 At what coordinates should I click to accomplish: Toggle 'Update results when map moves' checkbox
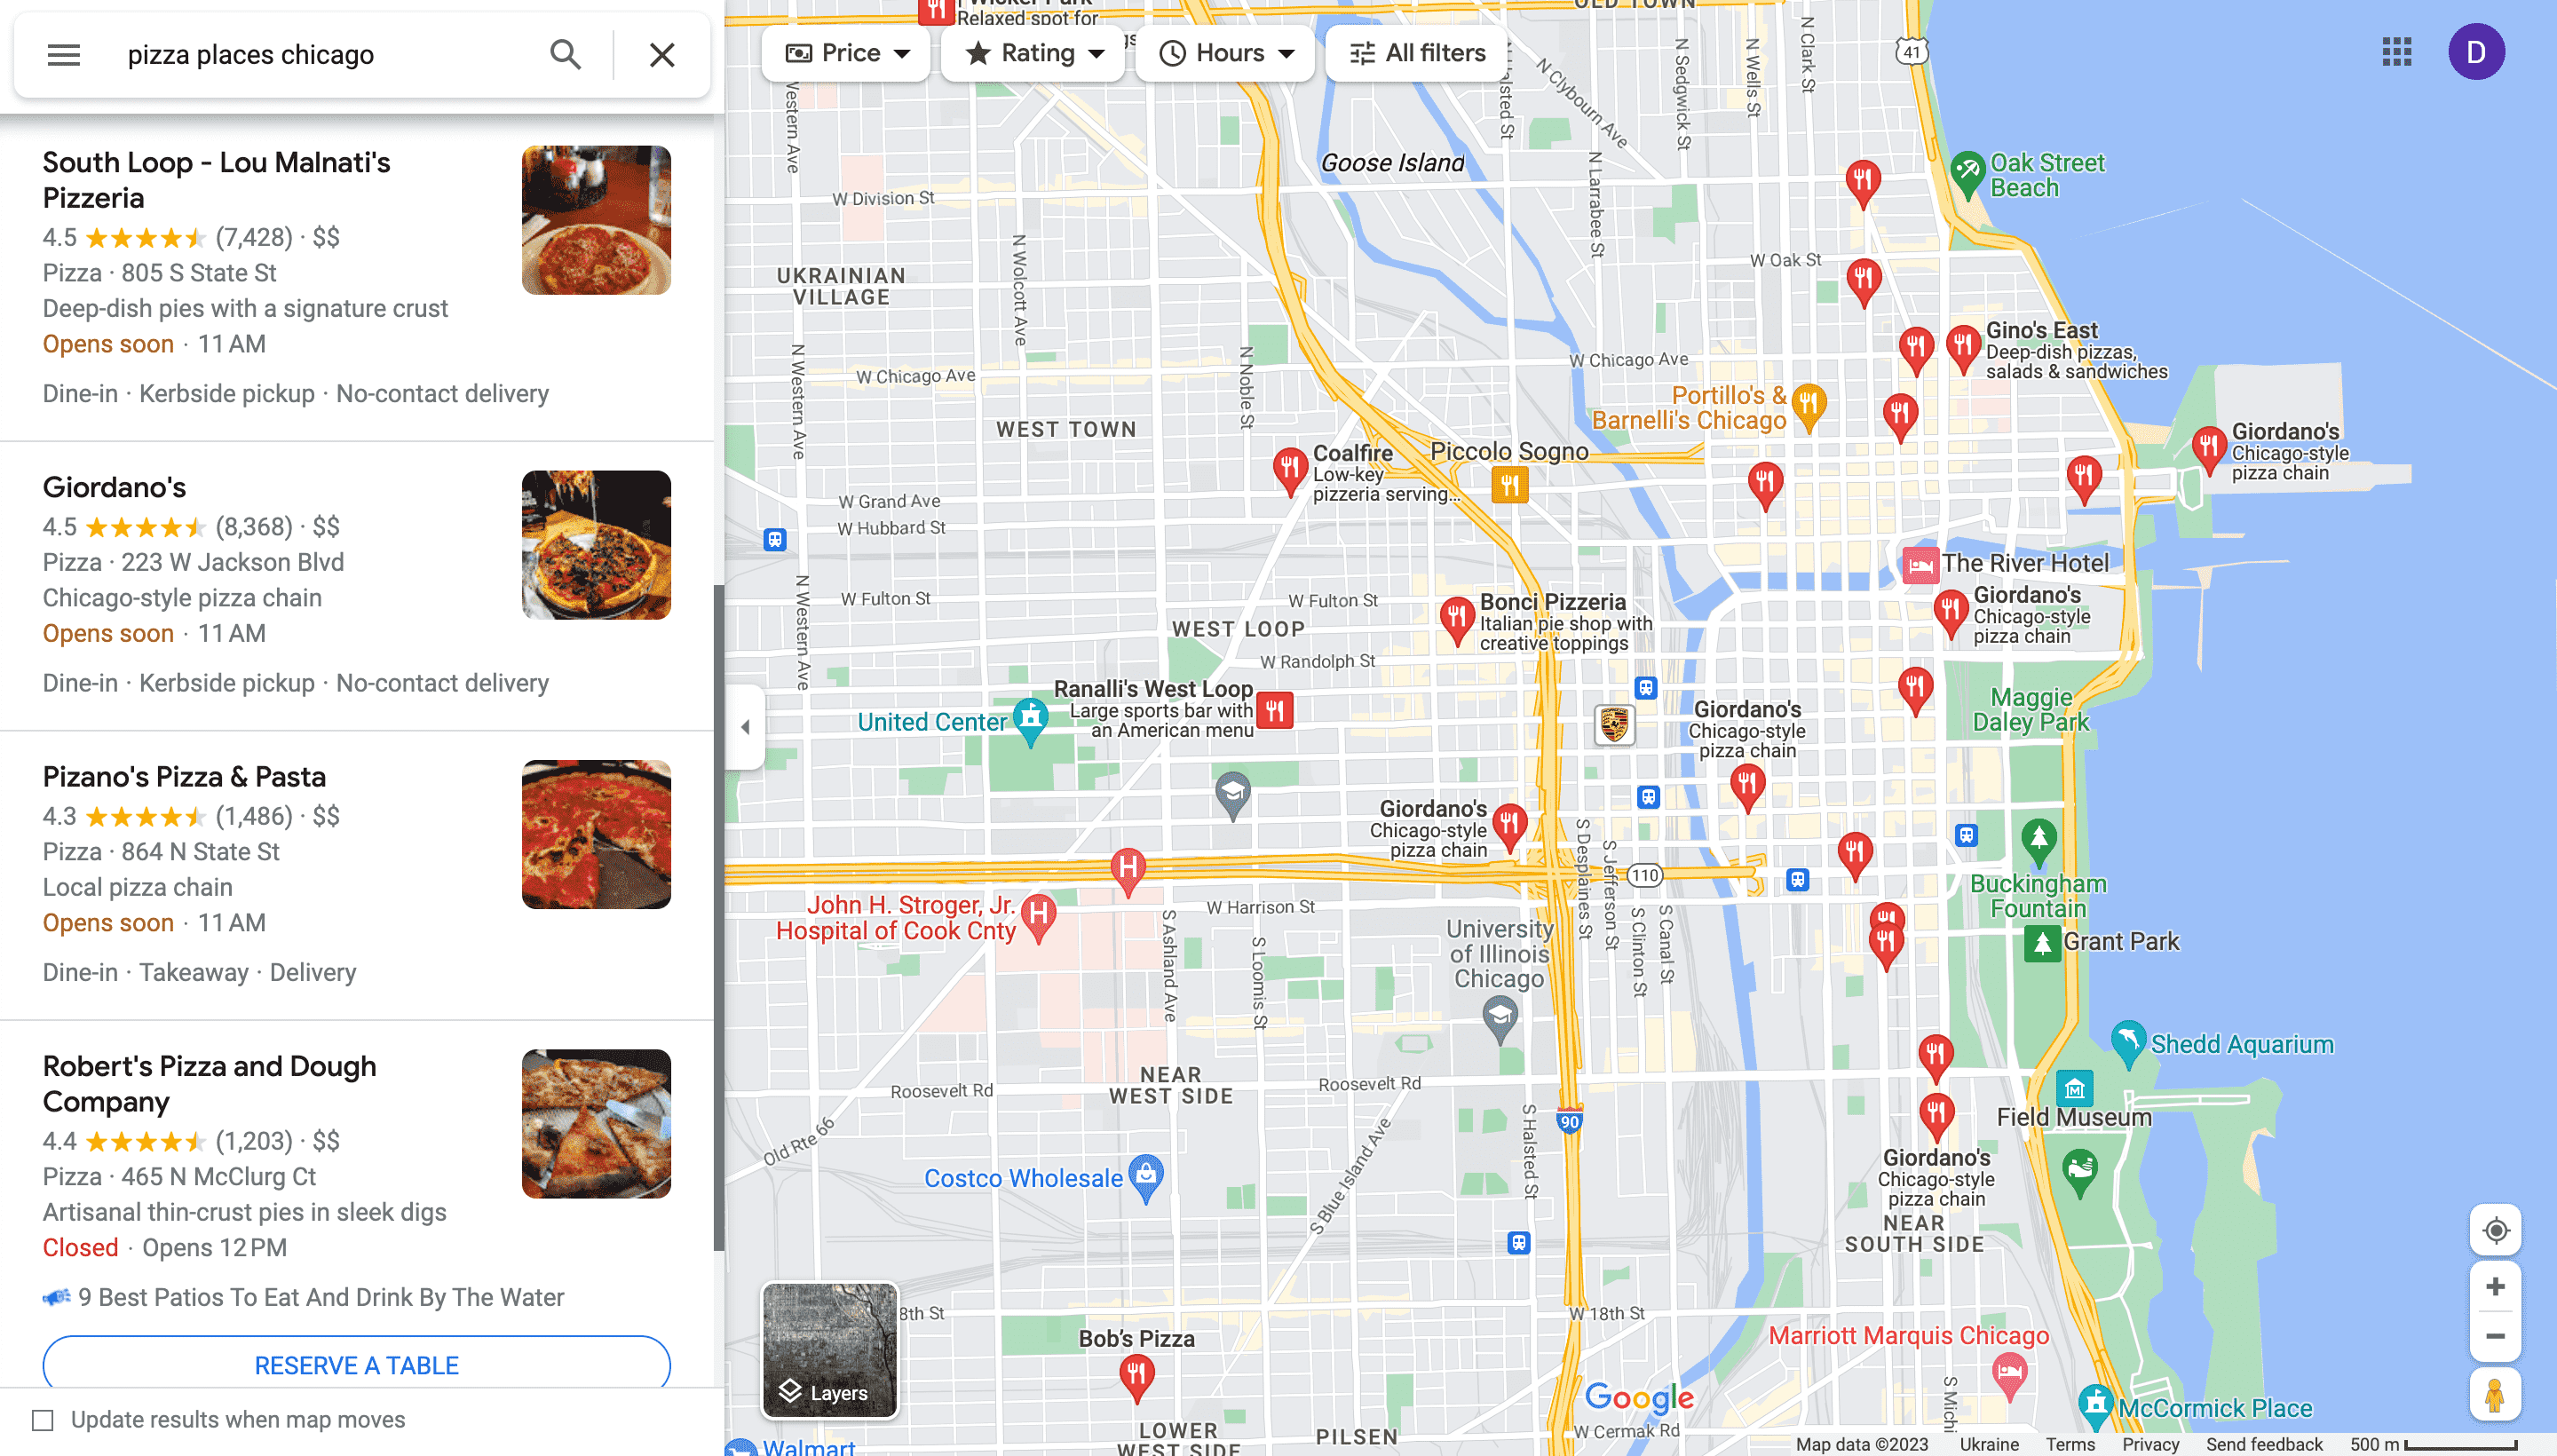pyautogui.click(x=42, y=1419)
